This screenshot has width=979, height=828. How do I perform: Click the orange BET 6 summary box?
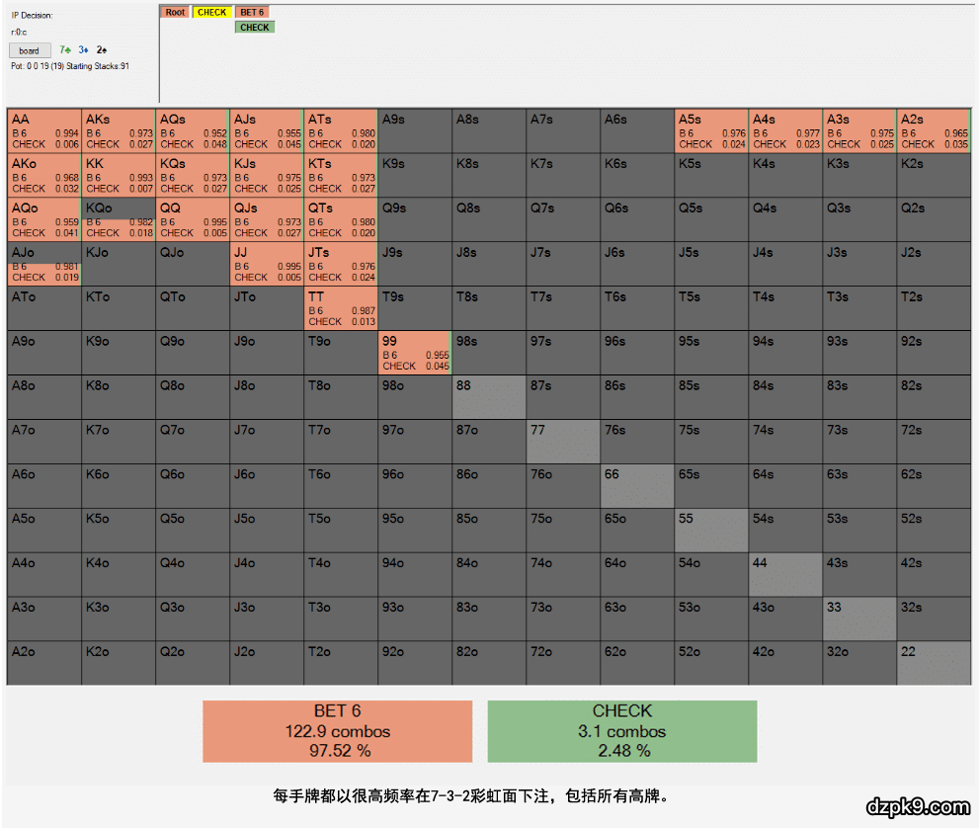point(337,731)
